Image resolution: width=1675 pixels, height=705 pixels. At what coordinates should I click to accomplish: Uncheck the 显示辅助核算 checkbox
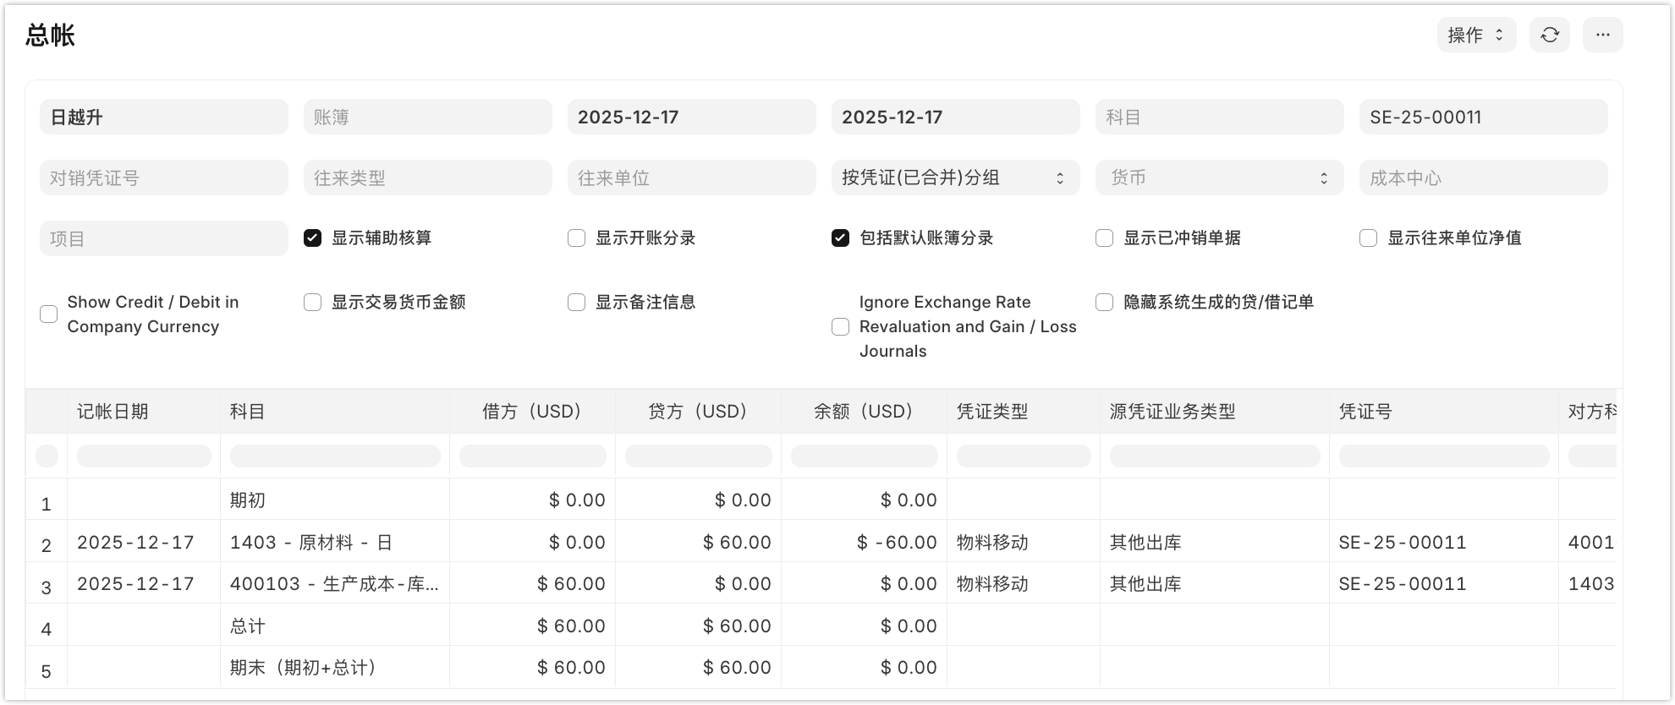313,238
